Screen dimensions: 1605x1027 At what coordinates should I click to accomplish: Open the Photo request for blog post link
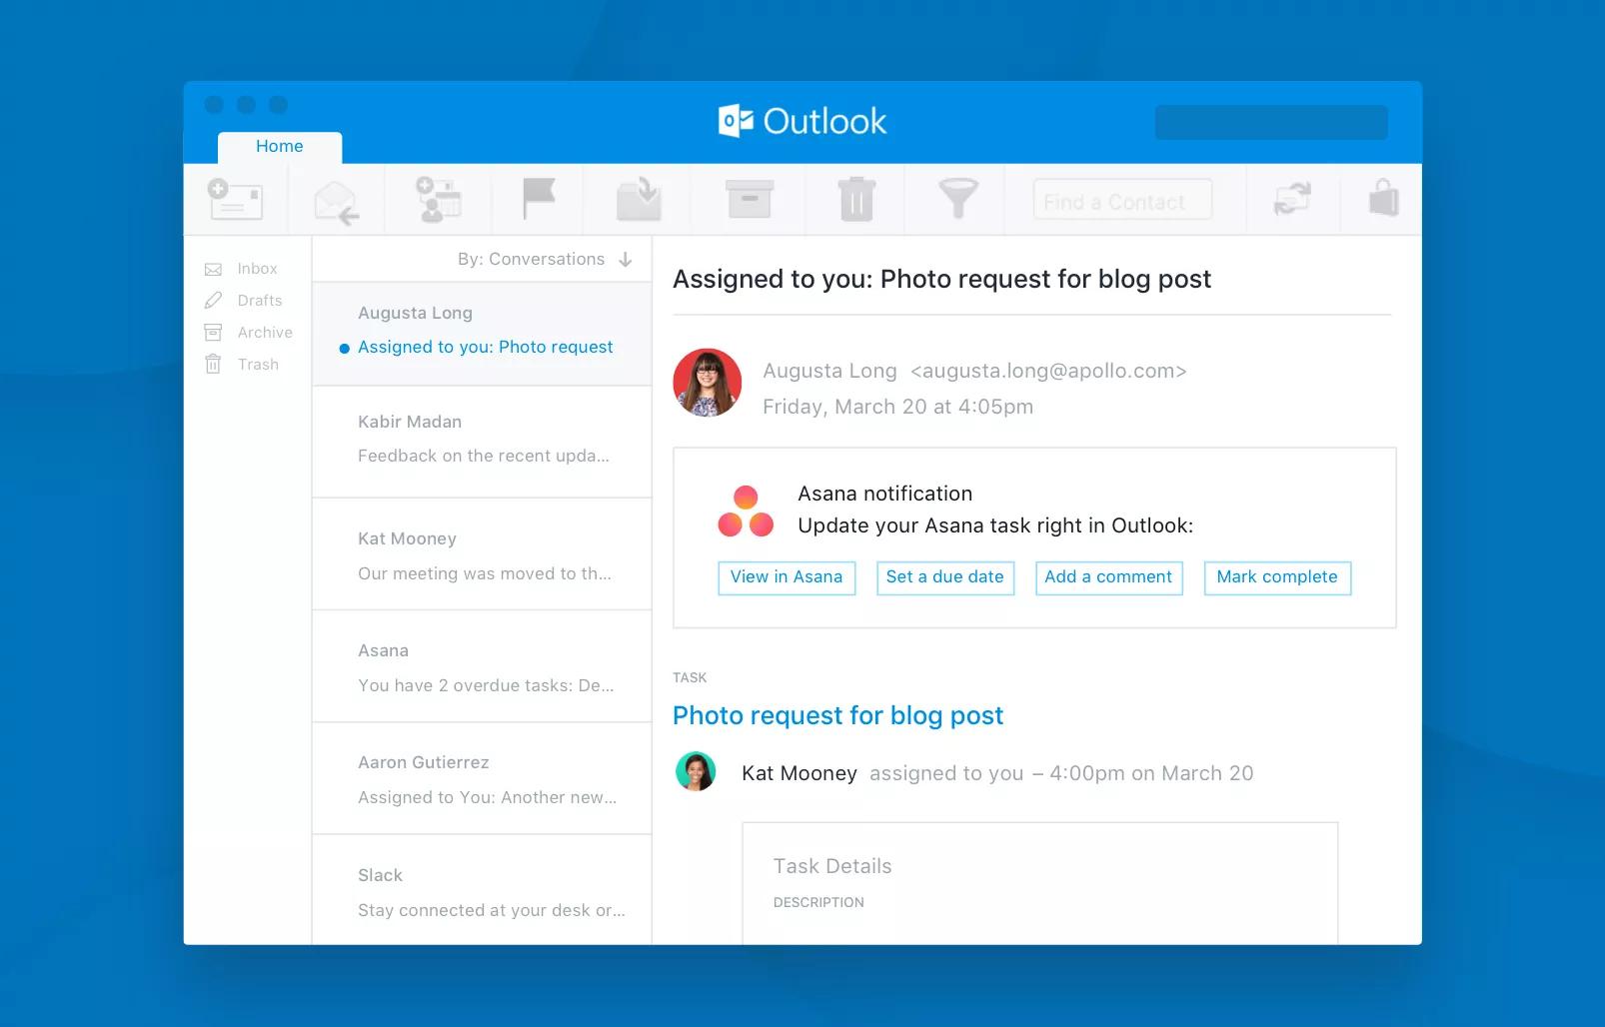(837, 715)
